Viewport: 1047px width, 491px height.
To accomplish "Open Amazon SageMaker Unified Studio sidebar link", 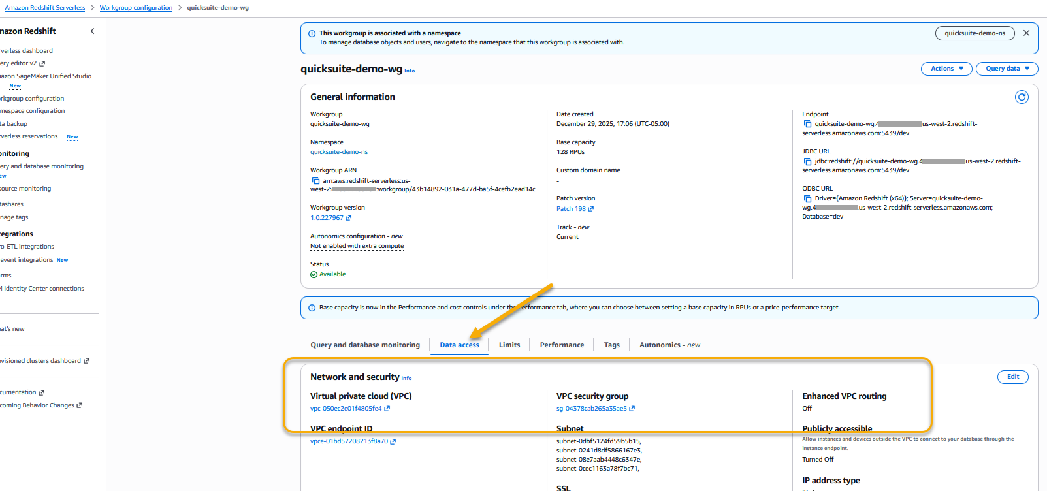I will (46, 76).
